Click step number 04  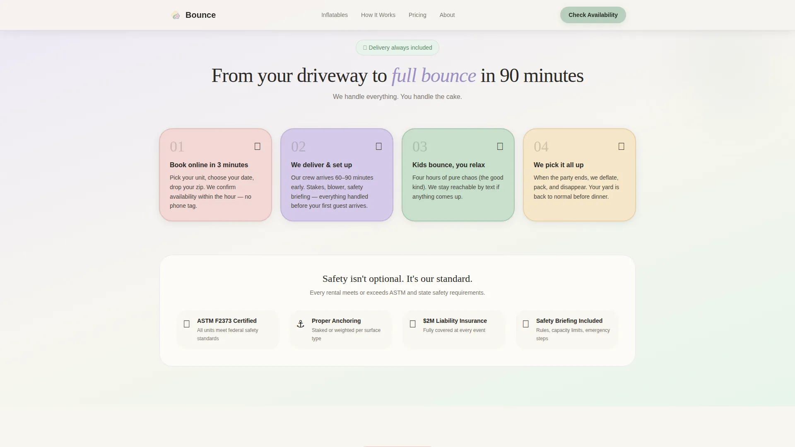(x=541, y=147)
